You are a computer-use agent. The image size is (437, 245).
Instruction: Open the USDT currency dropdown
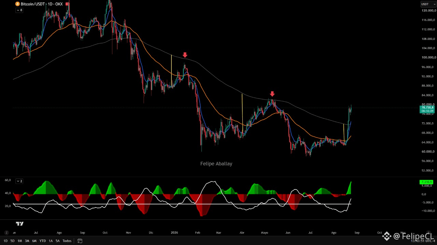pyautogui.click(x=428, y=4)
